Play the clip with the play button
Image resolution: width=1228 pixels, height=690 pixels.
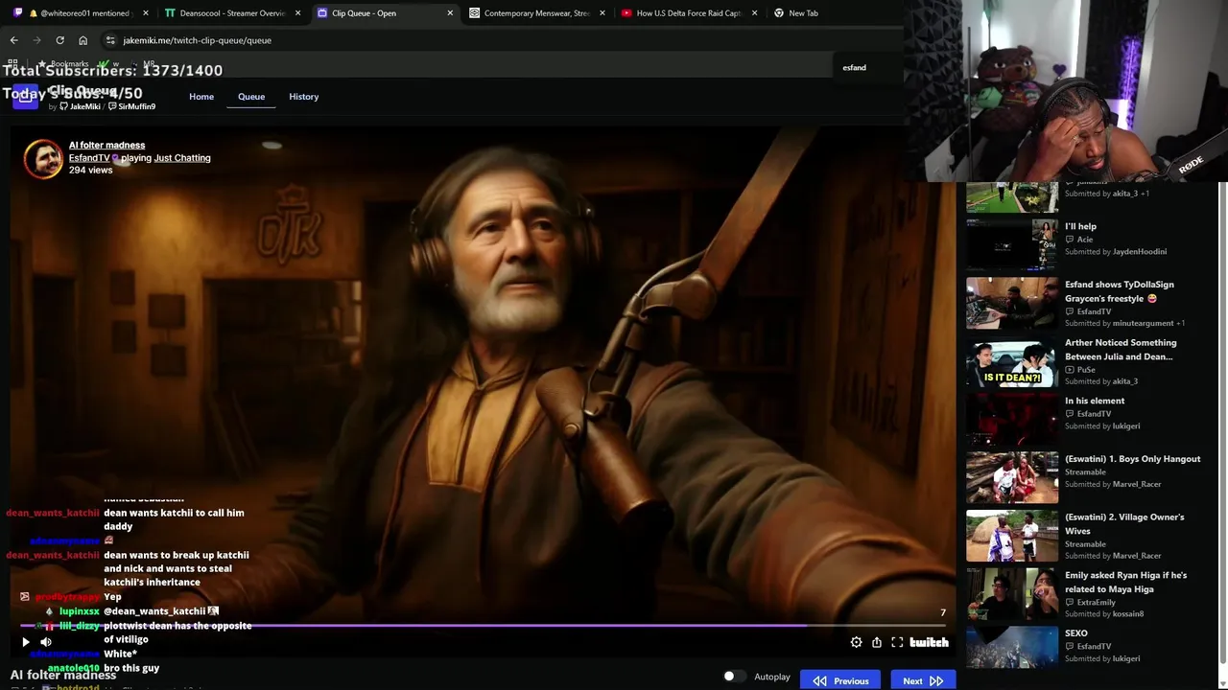coord(26,642)
